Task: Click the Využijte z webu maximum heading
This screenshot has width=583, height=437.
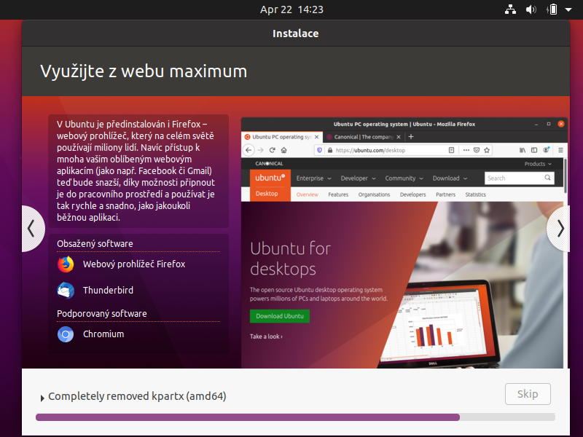Action: [144, 71]
